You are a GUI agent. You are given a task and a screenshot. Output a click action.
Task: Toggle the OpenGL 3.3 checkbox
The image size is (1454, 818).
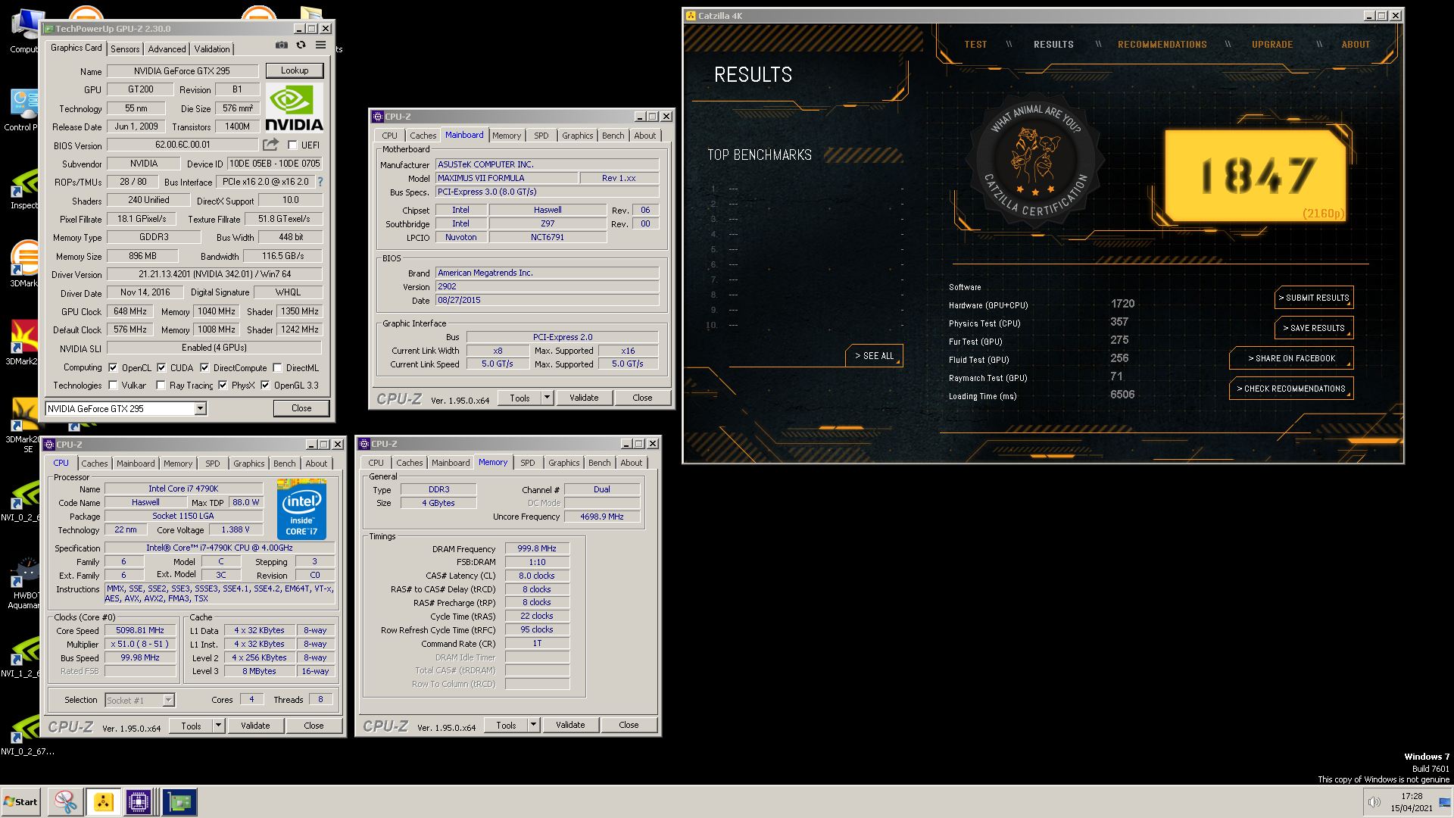click(265, 386)
